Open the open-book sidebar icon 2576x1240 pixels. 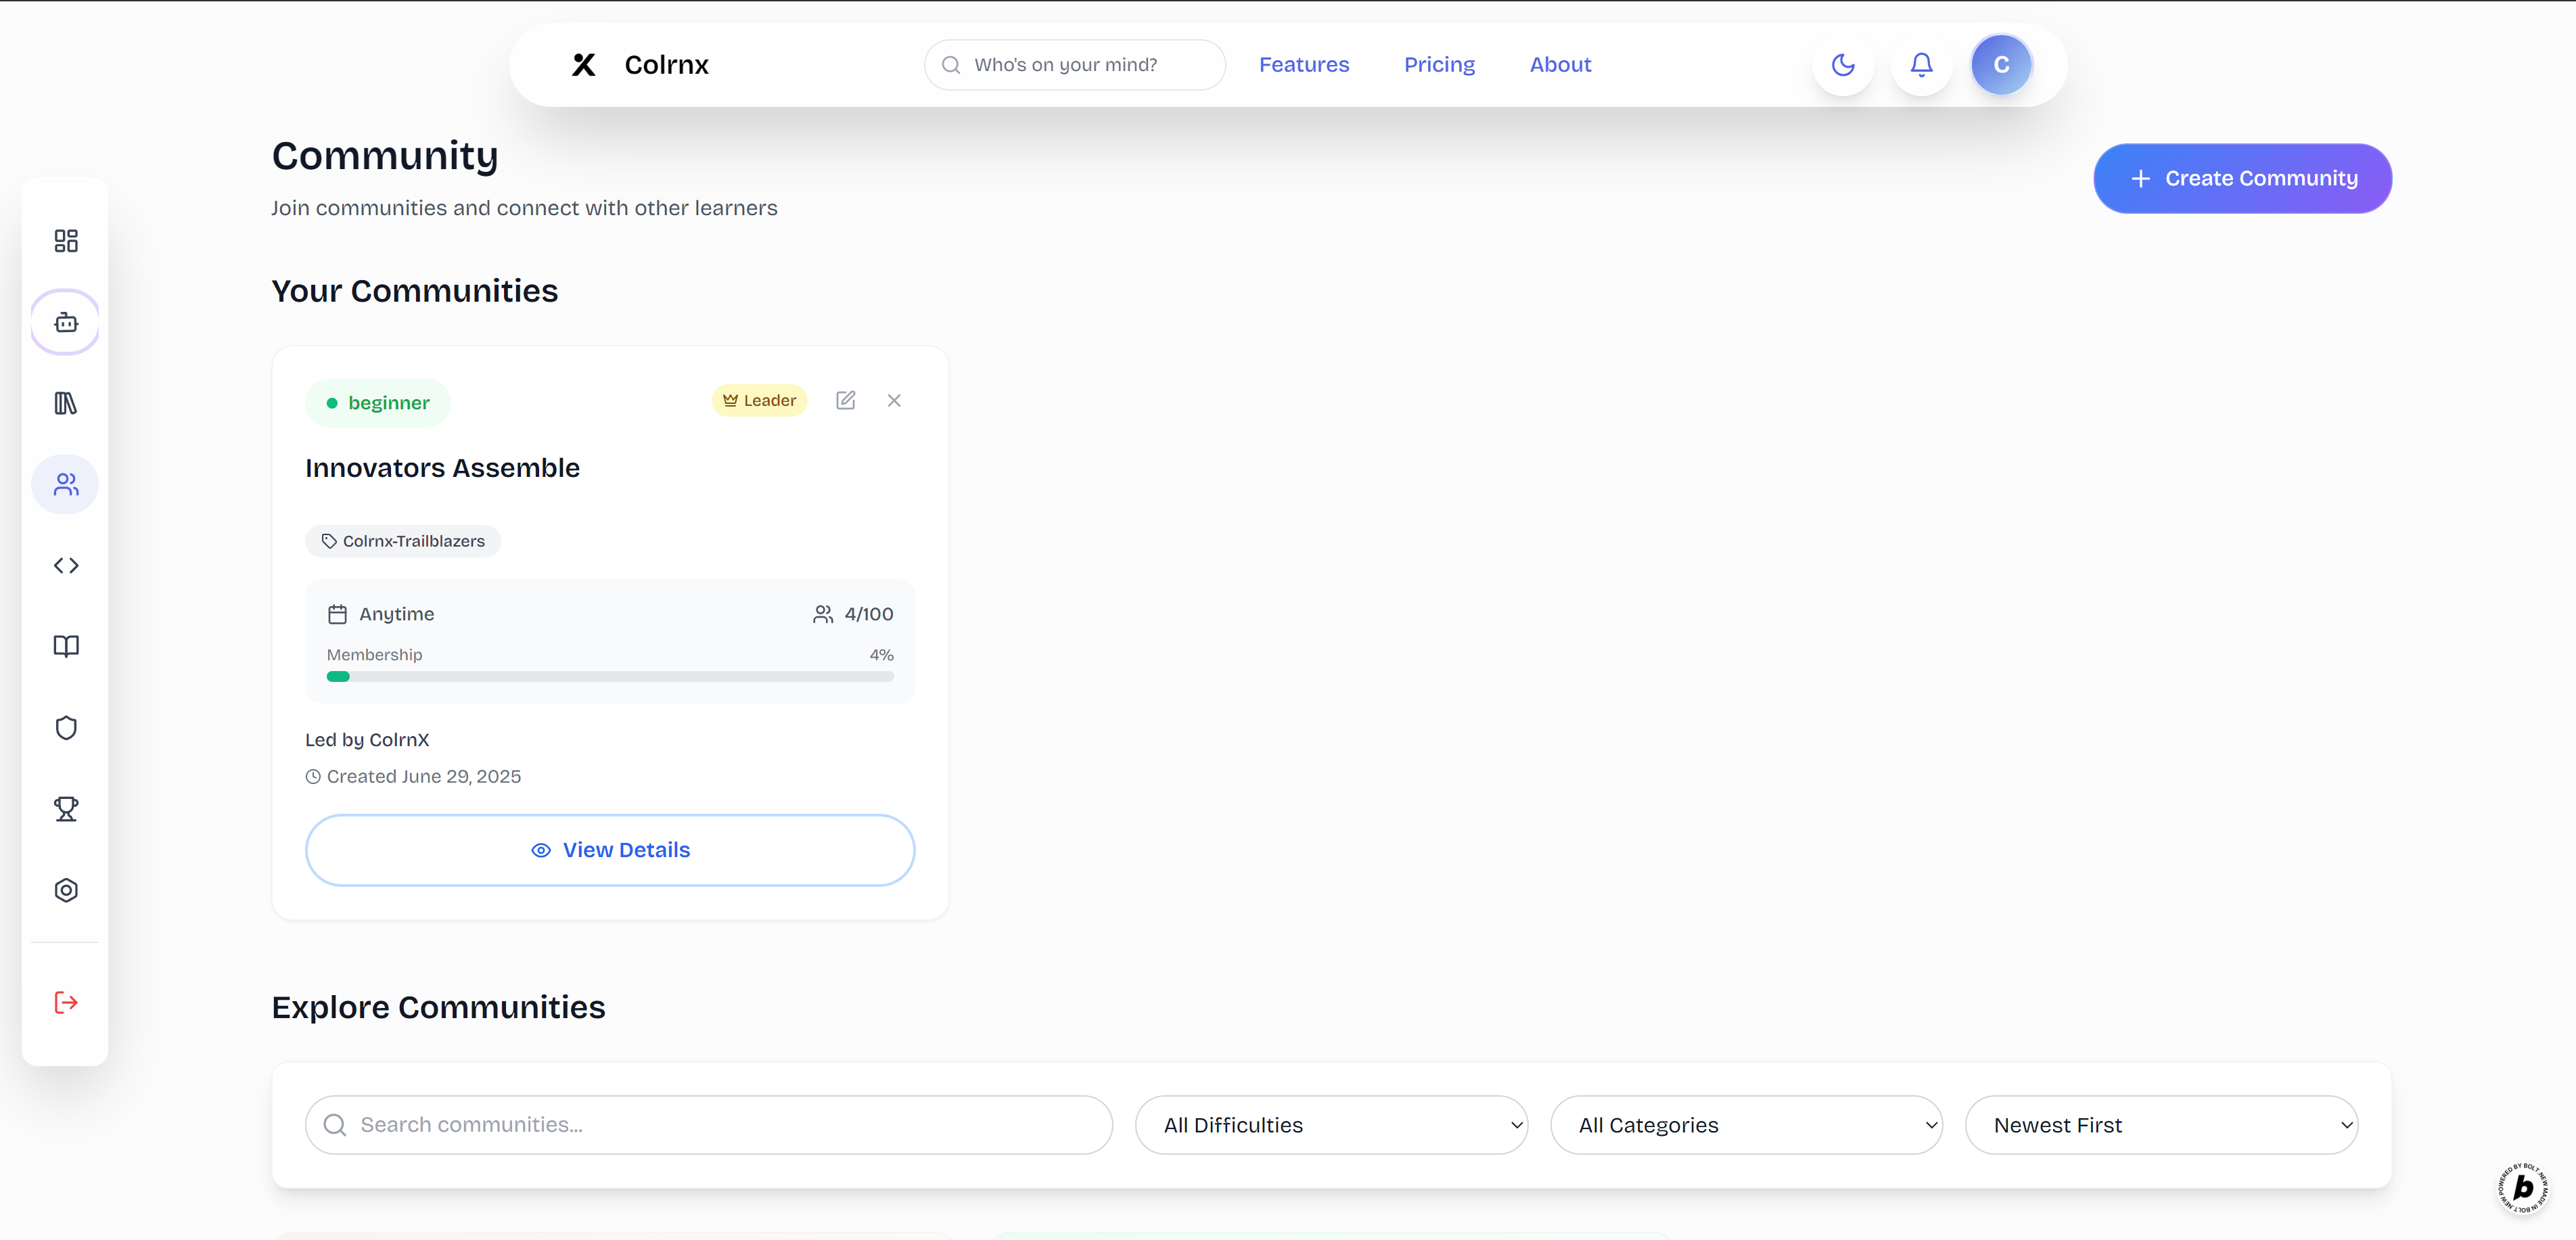pyautogui.click(x=66, y=647)
